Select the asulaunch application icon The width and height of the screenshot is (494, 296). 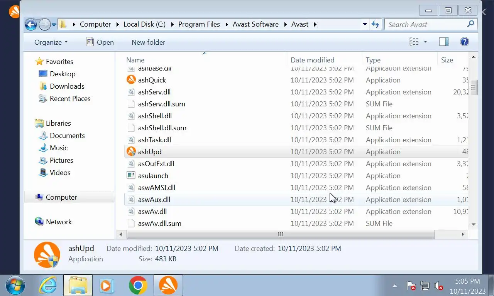(x=131, y=175)
